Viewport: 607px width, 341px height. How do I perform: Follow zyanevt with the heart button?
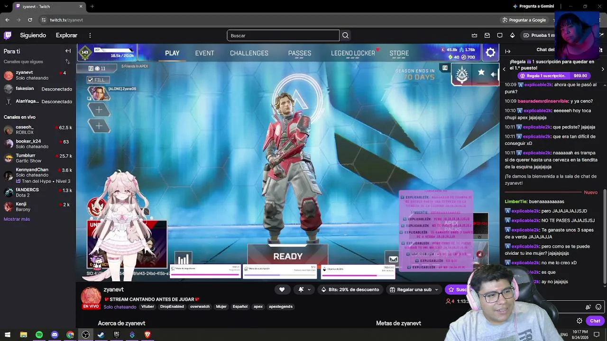(x=282, y=289)
